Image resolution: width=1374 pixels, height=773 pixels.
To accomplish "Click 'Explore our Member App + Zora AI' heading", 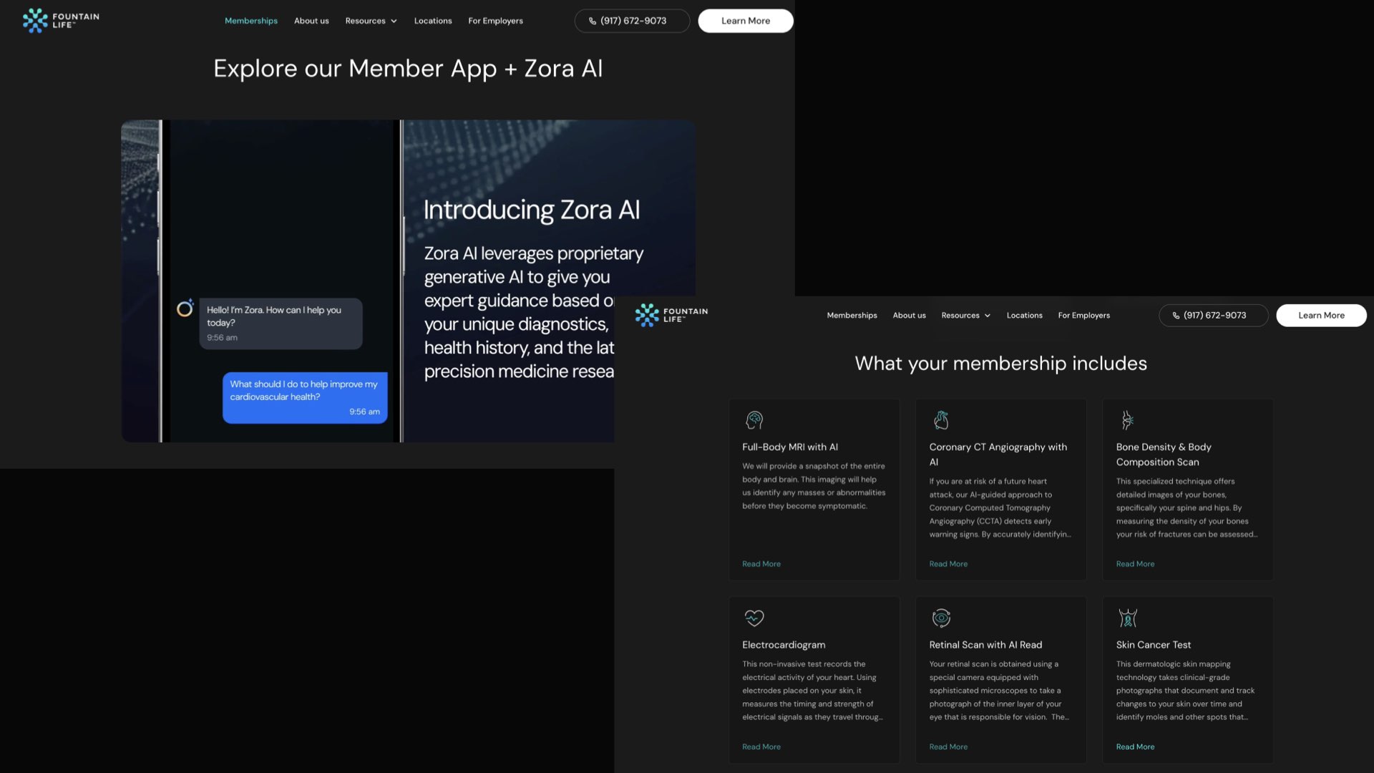I will tap(408, 68).
